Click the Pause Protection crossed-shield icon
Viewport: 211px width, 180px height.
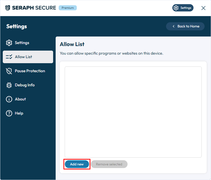click(9, 71)
